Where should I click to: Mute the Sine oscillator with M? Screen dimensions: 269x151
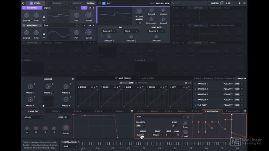coord(90,25)
